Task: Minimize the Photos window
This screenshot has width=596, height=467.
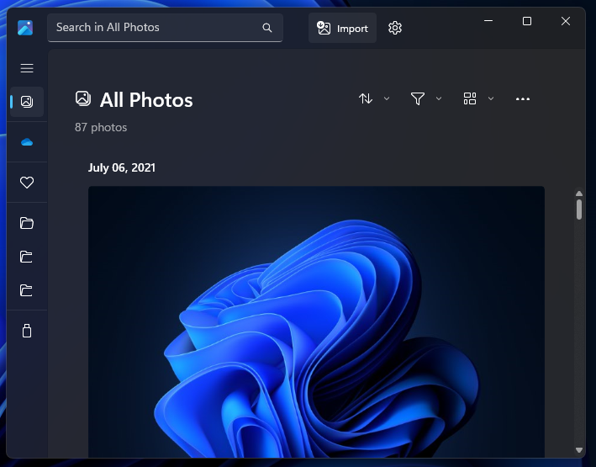Action: [x=488, y=21]
